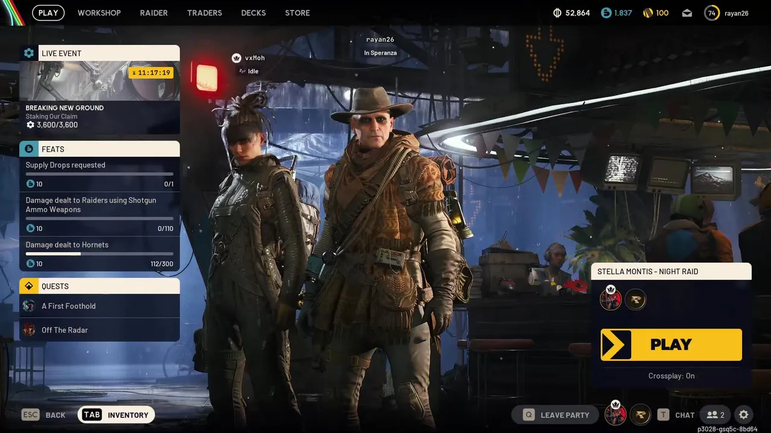Open the RAIDER tab

coord(154,13)
